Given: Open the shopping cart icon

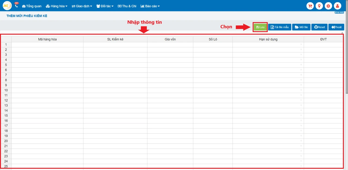Looking at the screenshot, I should [310, 6].
